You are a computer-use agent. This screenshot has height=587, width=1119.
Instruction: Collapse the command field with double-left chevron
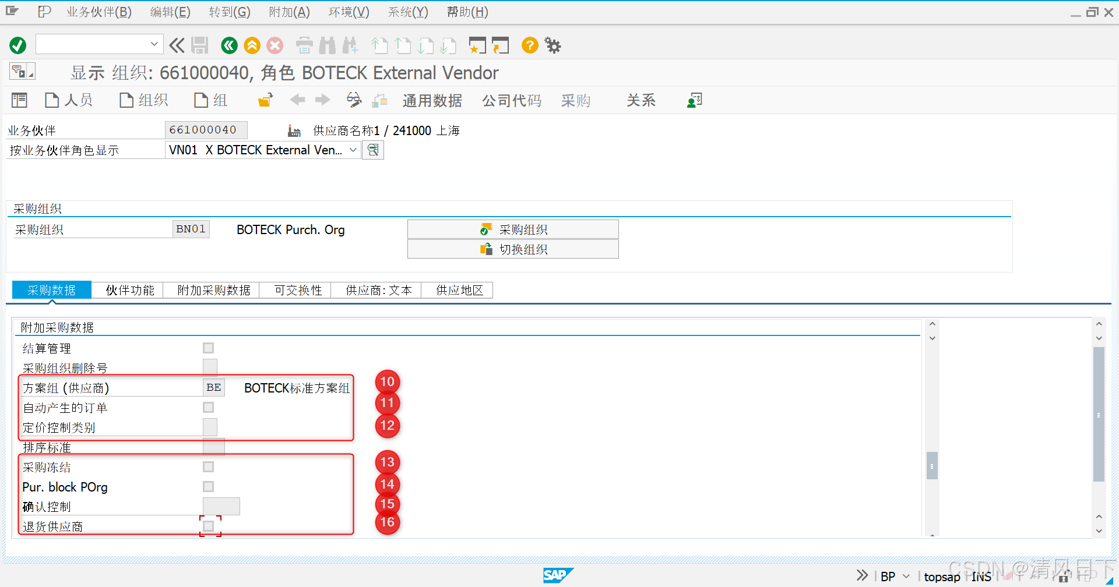[x=177, y=45]
